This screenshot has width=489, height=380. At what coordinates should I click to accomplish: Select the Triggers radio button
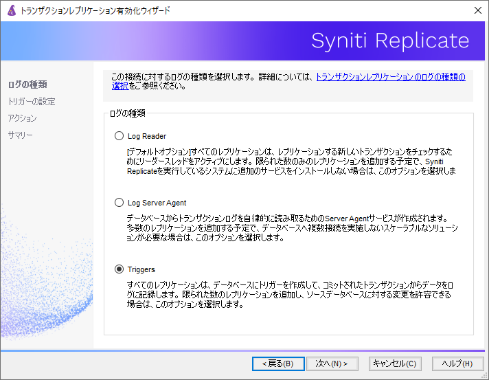tap(119, 269)
